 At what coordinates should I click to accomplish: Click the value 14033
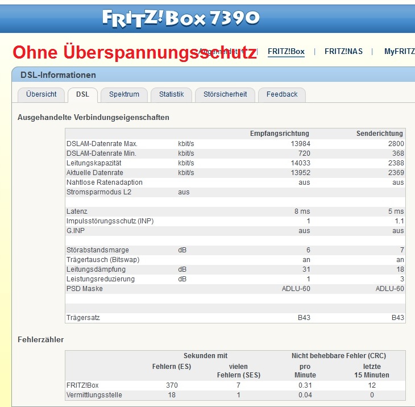coord(300,163)
